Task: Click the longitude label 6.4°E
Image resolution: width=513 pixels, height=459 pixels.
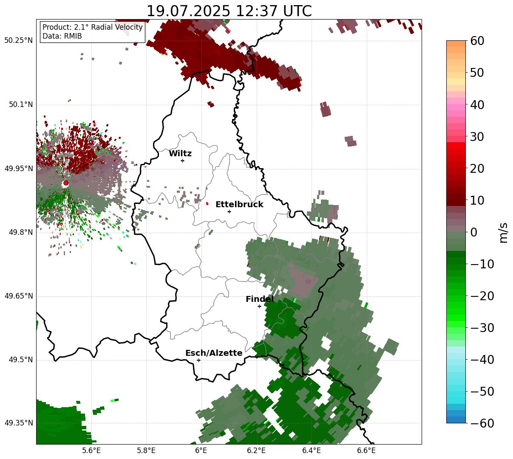Action: (312, 451)
